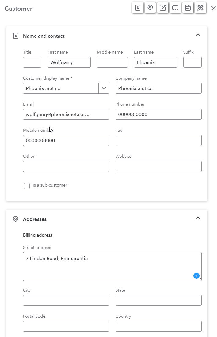
Task: Click the location pin icon beside Addresses
Action: [x=16, y=219]
